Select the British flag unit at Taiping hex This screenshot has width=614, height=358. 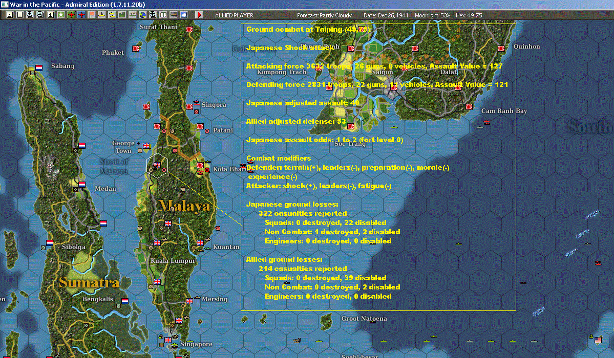coord(157,165)
